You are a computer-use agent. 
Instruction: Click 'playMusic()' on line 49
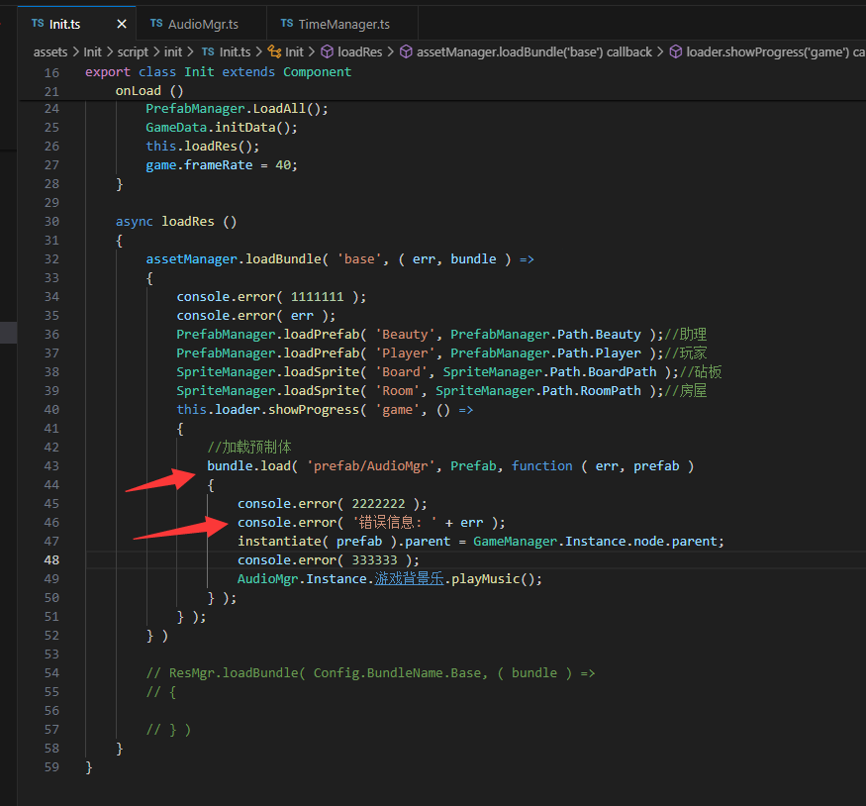coord(493,579)
